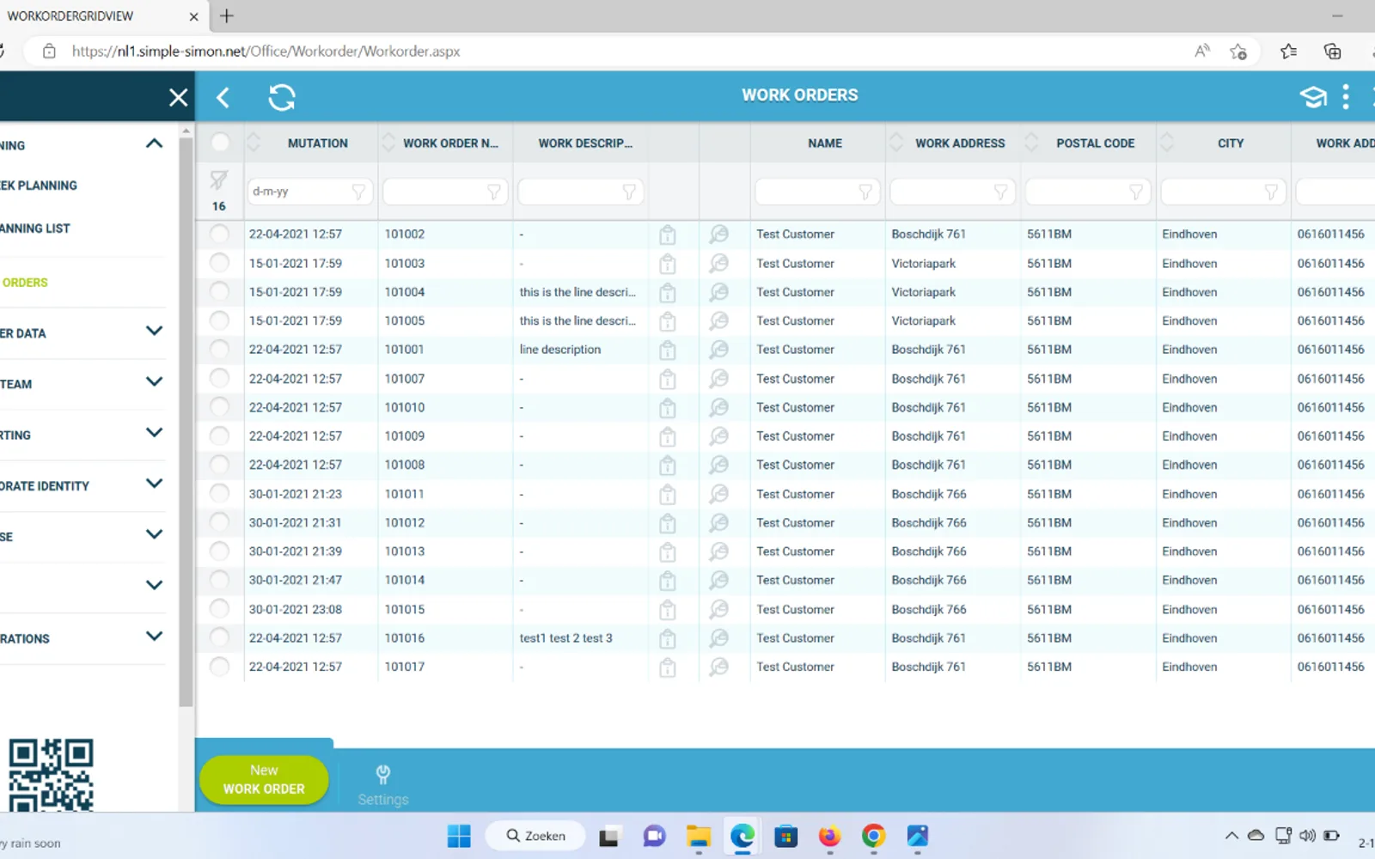This screenshot has width=1375, height=859.
Task: Expand the TEAM sidebar section
Action: pos(154,382)
